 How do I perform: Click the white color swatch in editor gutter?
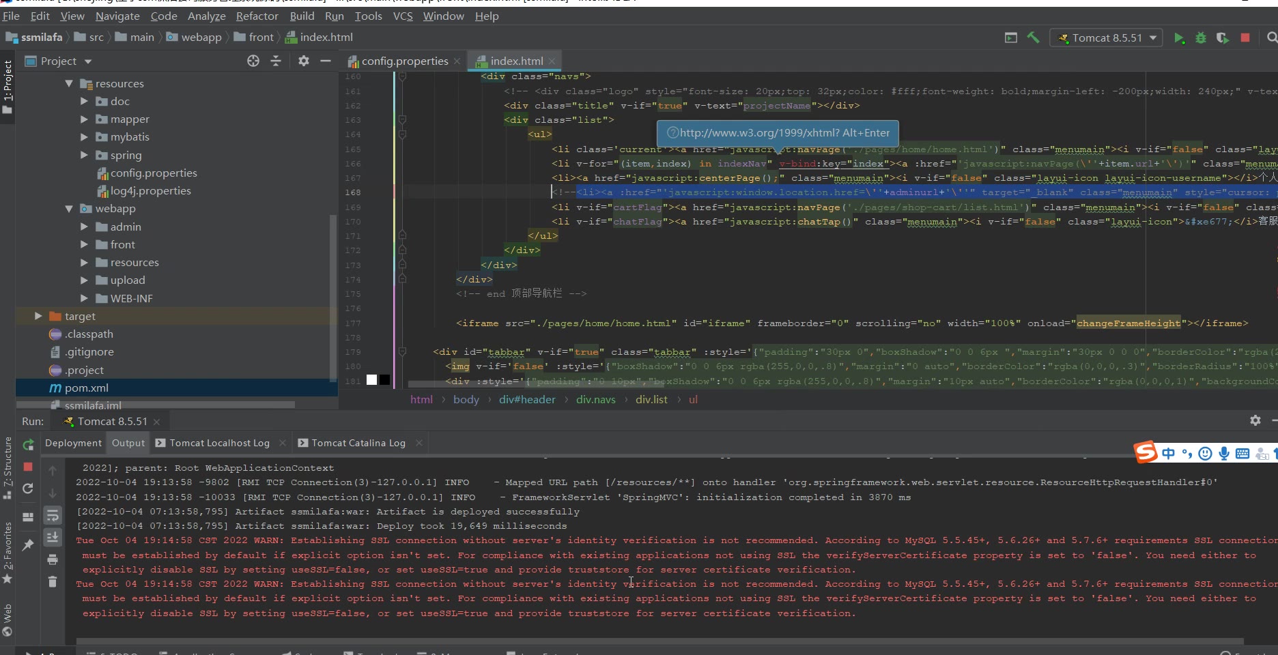coord(371,380)
